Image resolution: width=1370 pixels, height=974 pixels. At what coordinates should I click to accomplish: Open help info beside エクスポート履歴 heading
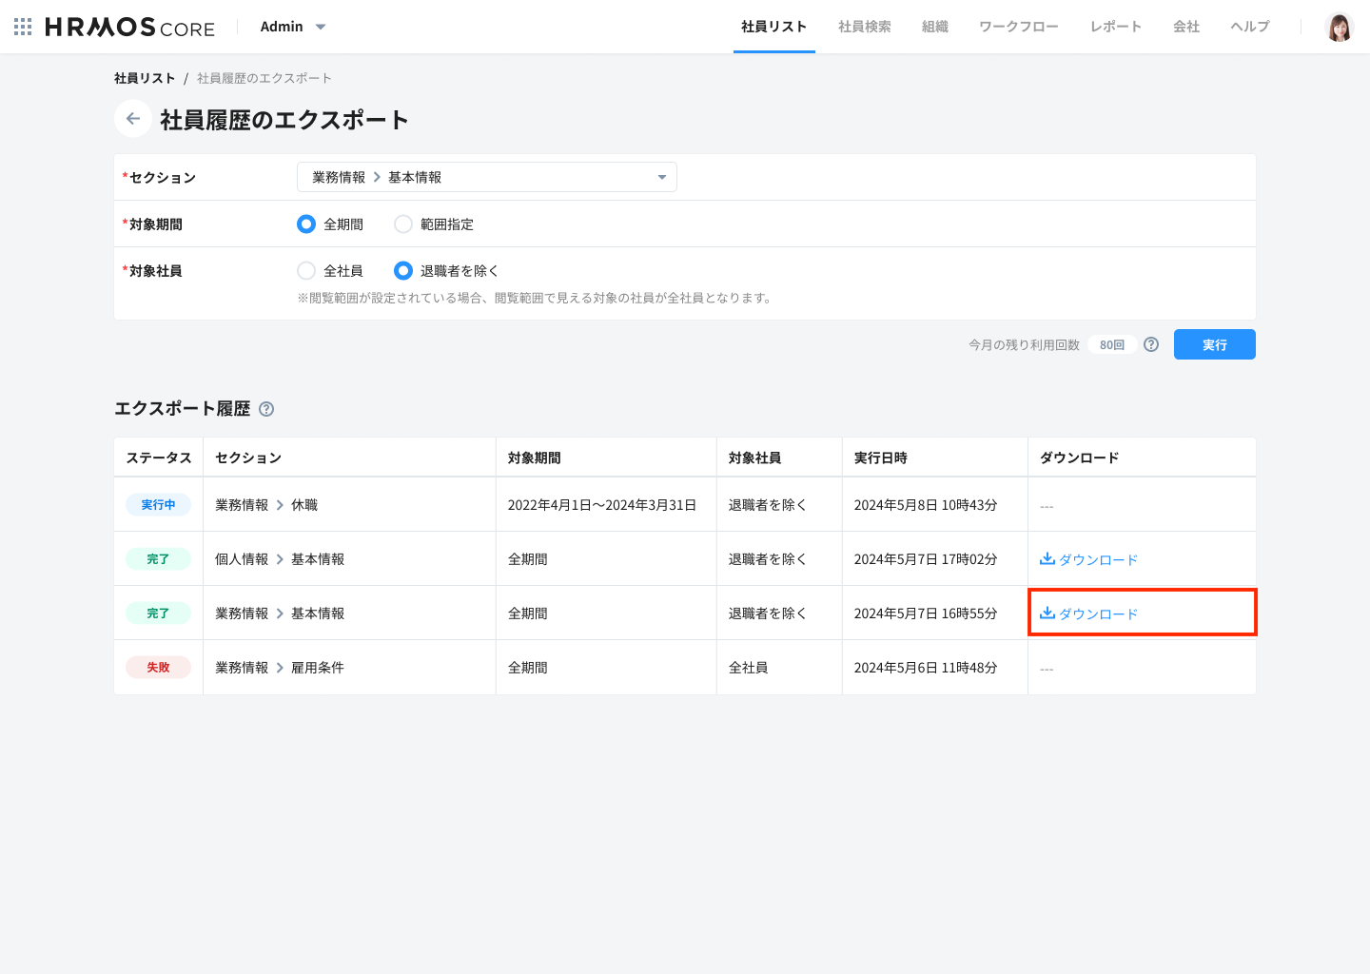tap(266, 408)
